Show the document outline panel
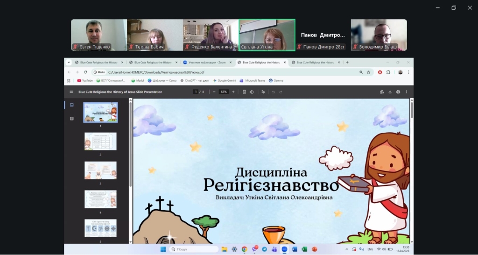 click(71, 119)
